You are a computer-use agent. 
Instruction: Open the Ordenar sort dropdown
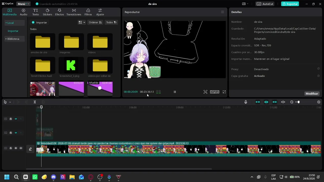[95, 22]
